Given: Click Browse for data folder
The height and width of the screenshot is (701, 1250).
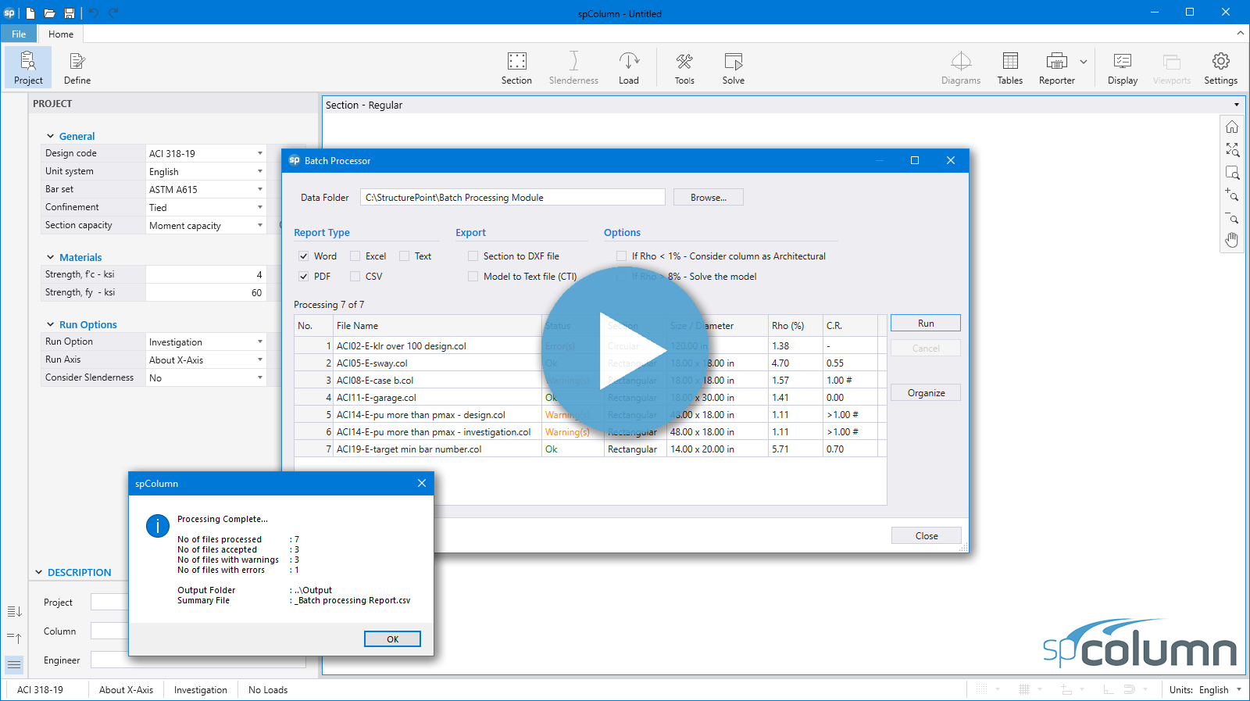Looking at the screenshot, I should (x=709, y=198).
